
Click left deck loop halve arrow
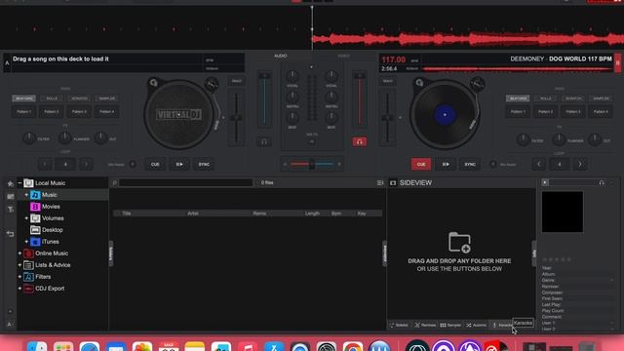click(45, 164)
